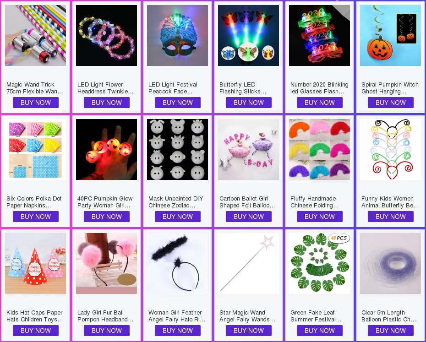
Task: View the Pumpkin Glow ring product photo
Action: tap(106, 149)
